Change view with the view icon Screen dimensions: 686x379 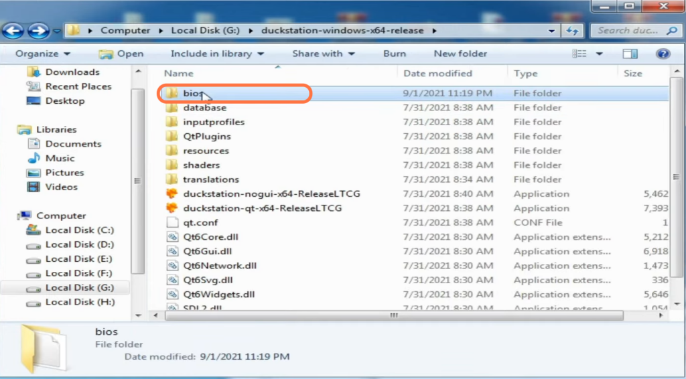click(x=579, y=54)
